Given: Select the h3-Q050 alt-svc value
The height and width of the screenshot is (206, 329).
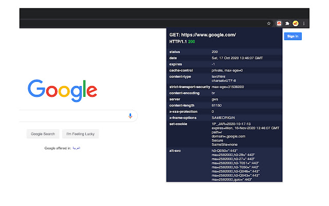Looking at the screenshot, I should click(225, 151).
